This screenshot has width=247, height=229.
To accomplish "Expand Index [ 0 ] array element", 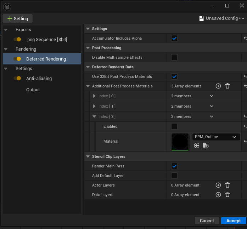I will [x=94, y=96].
